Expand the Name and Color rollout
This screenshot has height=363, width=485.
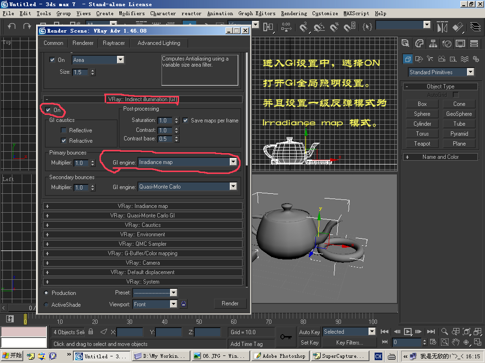[x=440, y=157]
